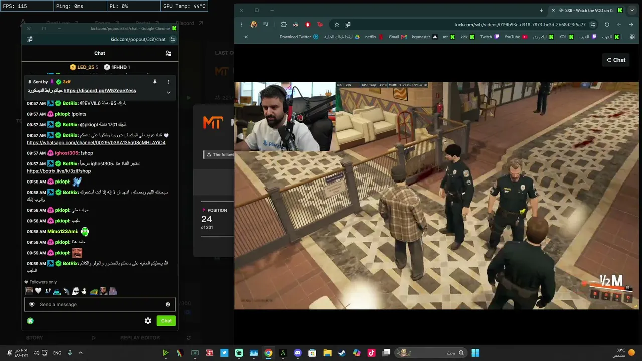Select the heart emote in quick emotes row

pyautogui.click(x=38, y=291)
